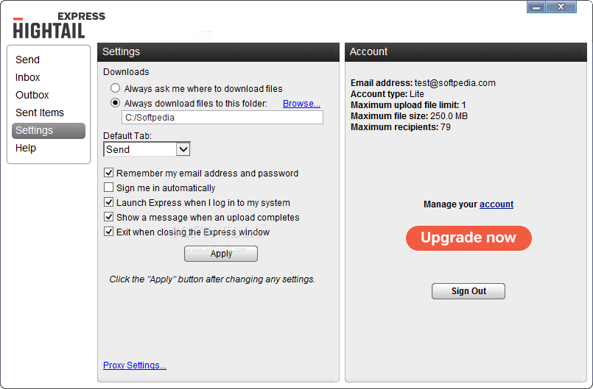Click the Account panel header
The width and height of the screenshot is (593, 389).
(x=466, y=51)
